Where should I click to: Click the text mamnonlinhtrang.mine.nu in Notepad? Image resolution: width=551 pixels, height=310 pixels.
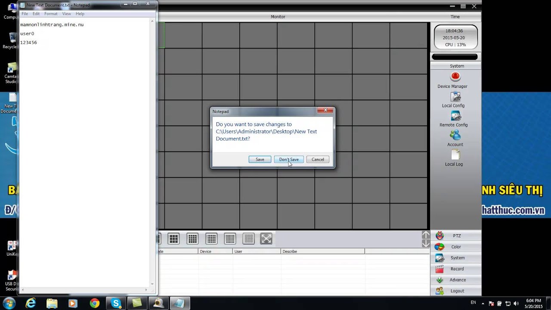pyautogui.click(x=52, y=25)
